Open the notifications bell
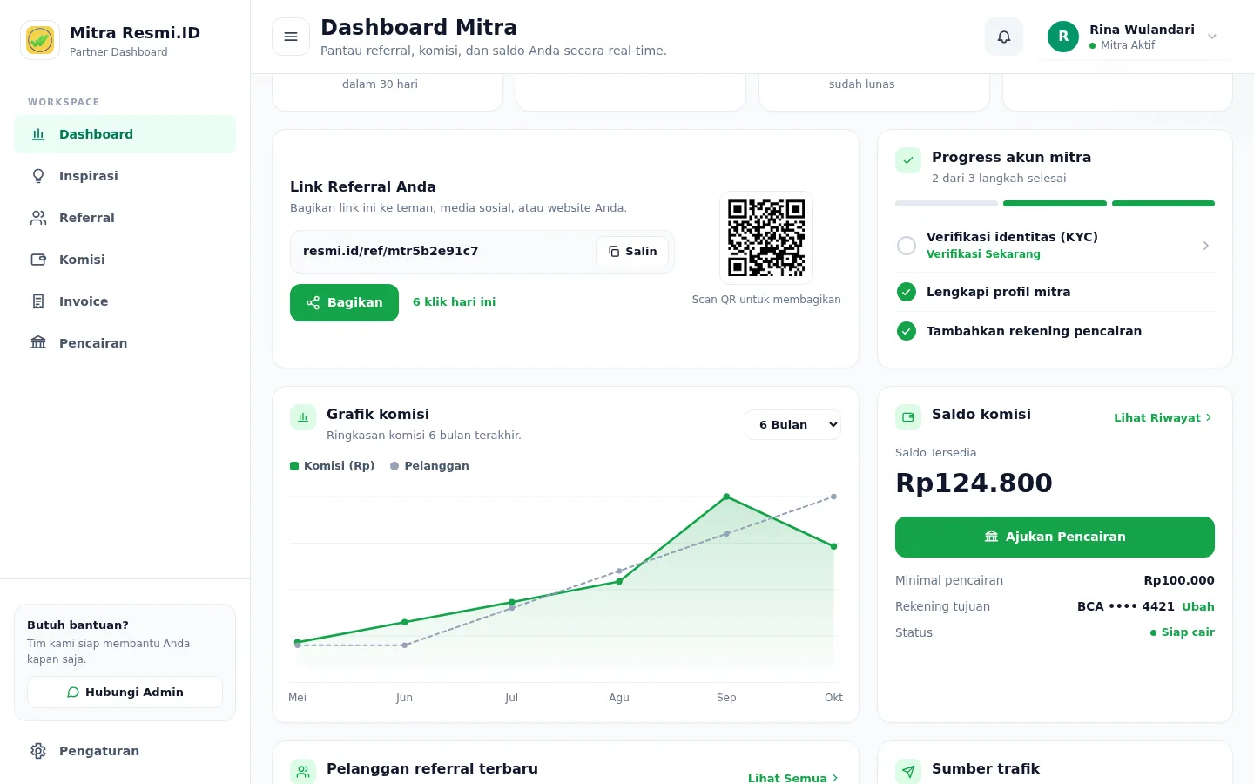Image resolution: width=1254 pixels, height=784 pixels. (x=1004, y=37)
